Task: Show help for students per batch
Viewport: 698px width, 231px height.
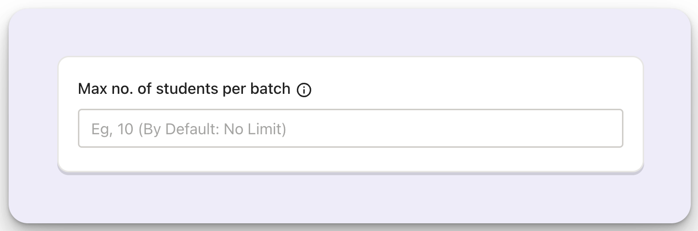Action: point(304,90)
